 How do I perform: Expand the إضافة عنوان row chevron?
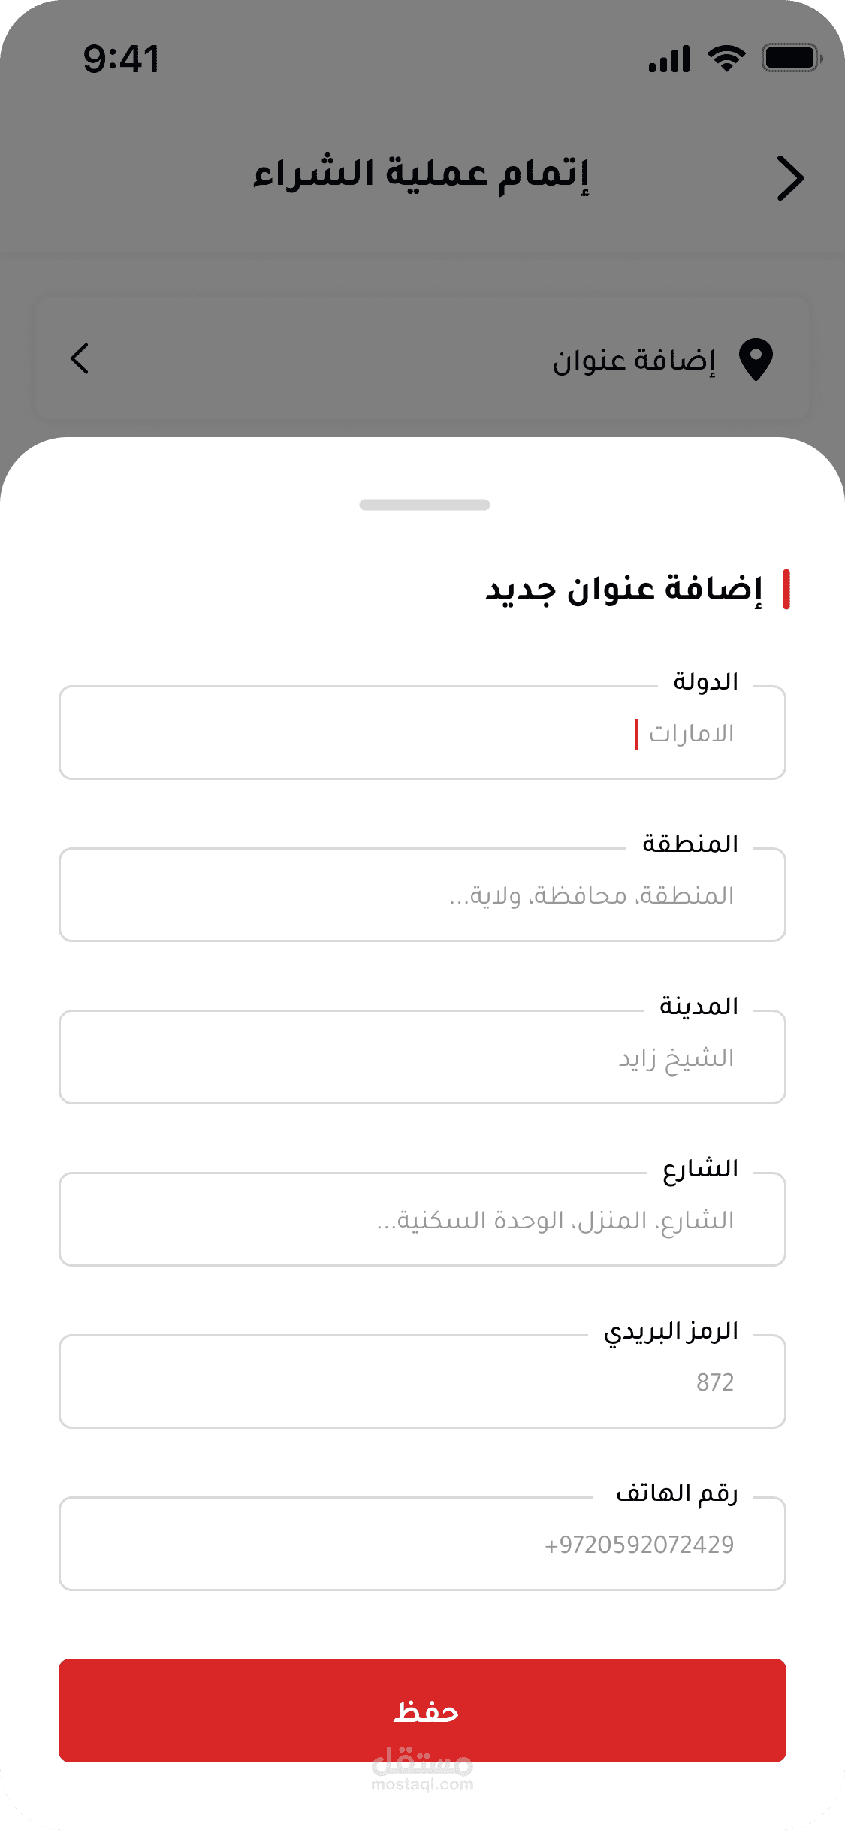tap(80, 358)
